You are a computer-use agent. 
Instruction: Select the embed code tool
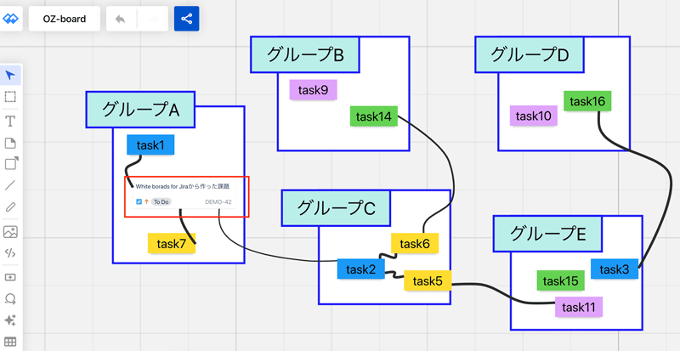[10, 253]
